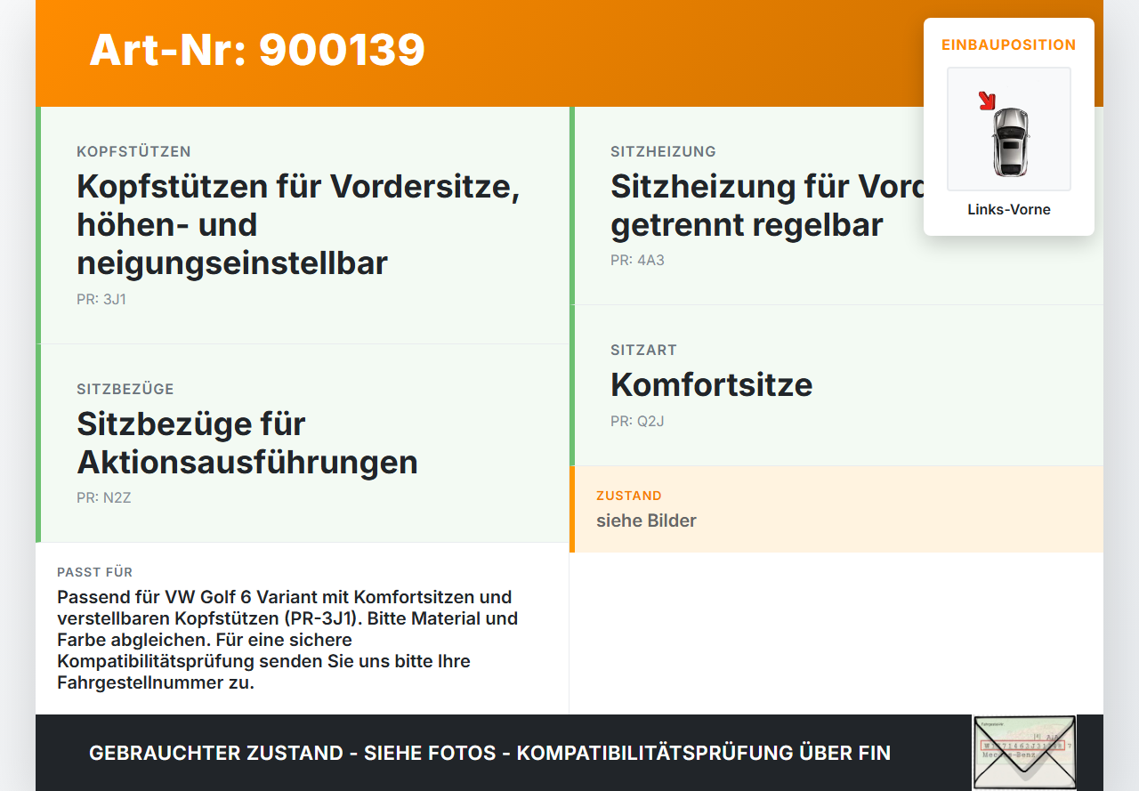This screenshot has width=1139, height=791.
Task: Click the SITZBEZÜGE label
Action: click(x=125, y=390)
